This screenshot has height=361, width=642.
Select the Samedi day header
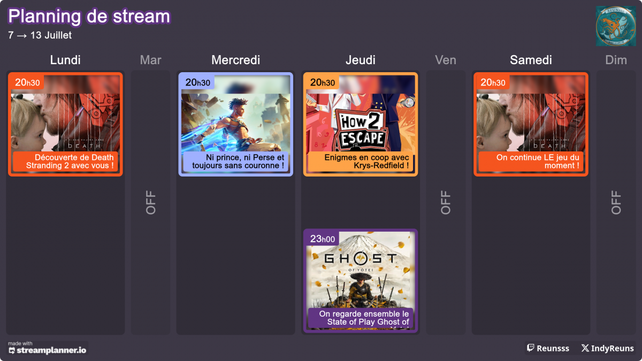tap(531, 60)
